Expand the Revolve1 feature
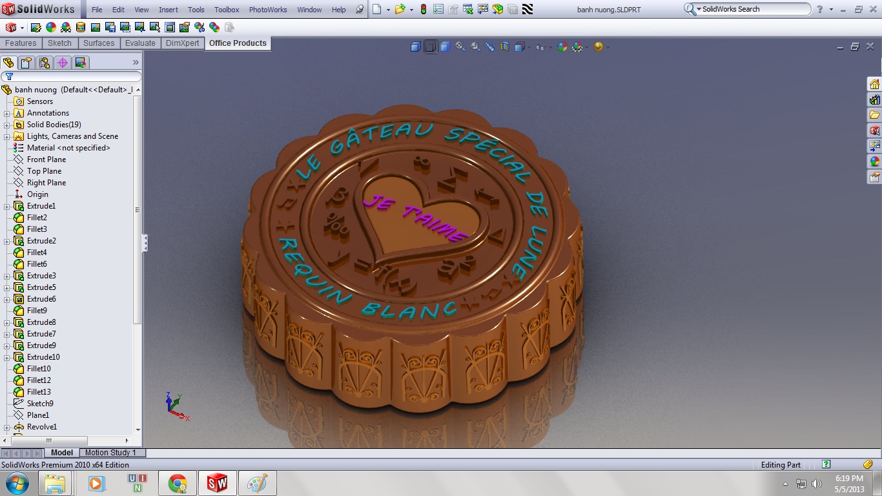882x496 pixels. [7, 427]
